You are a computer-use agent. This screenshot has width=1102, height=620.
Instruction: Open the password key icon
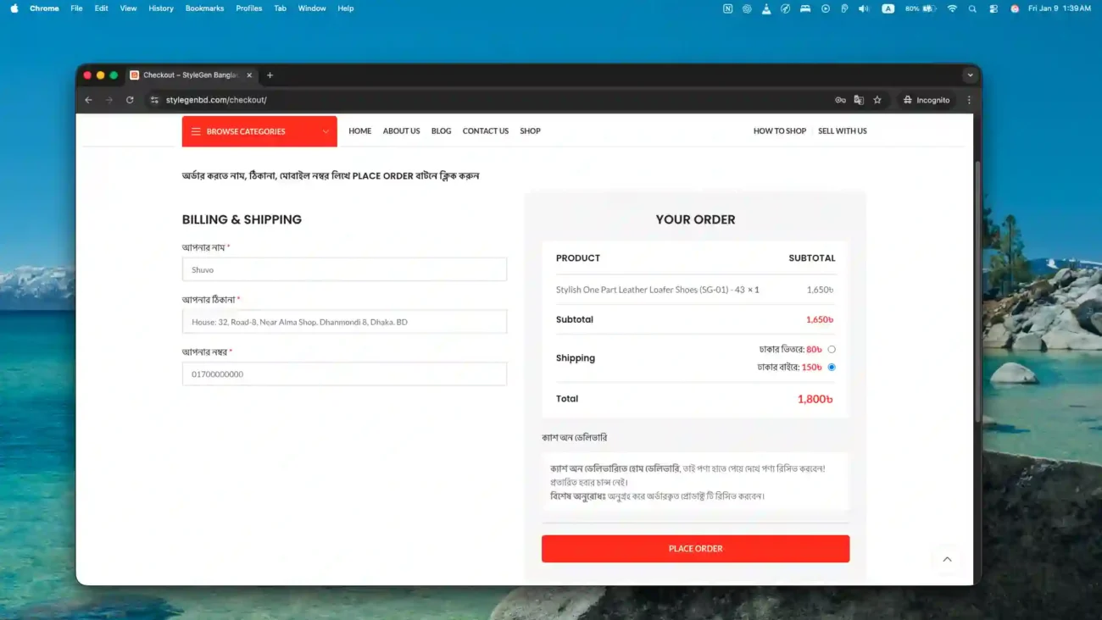click(x=840, y=100)
